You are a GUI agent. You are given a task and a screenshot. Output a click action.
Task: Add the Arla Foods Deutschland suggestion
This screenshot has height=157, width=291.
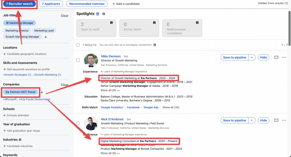(x=34, y=99)
